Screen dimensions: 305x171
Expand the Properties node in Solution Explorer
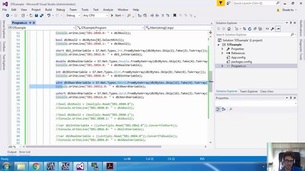(223, 49)
